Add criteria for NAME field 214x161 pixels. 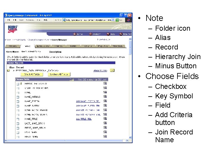[105, 92]
